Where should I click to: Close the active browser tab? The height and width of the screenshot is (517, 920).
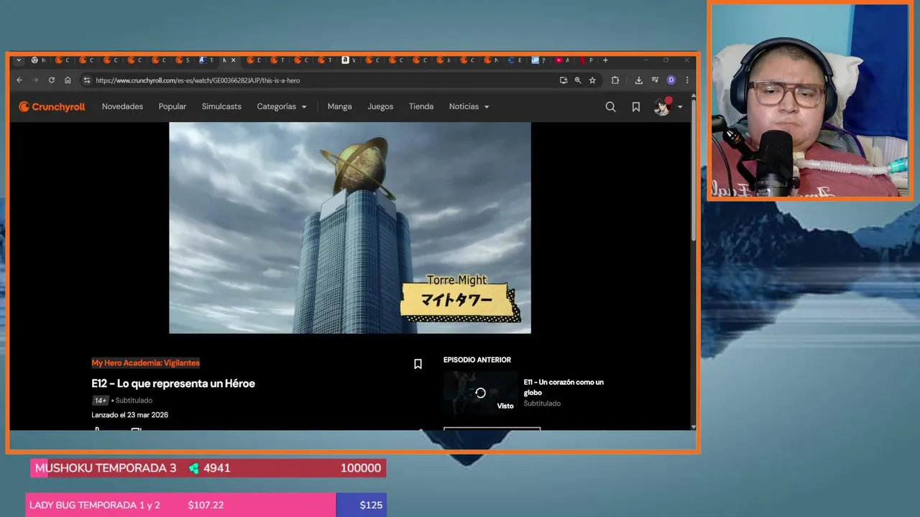coord(232,60)
